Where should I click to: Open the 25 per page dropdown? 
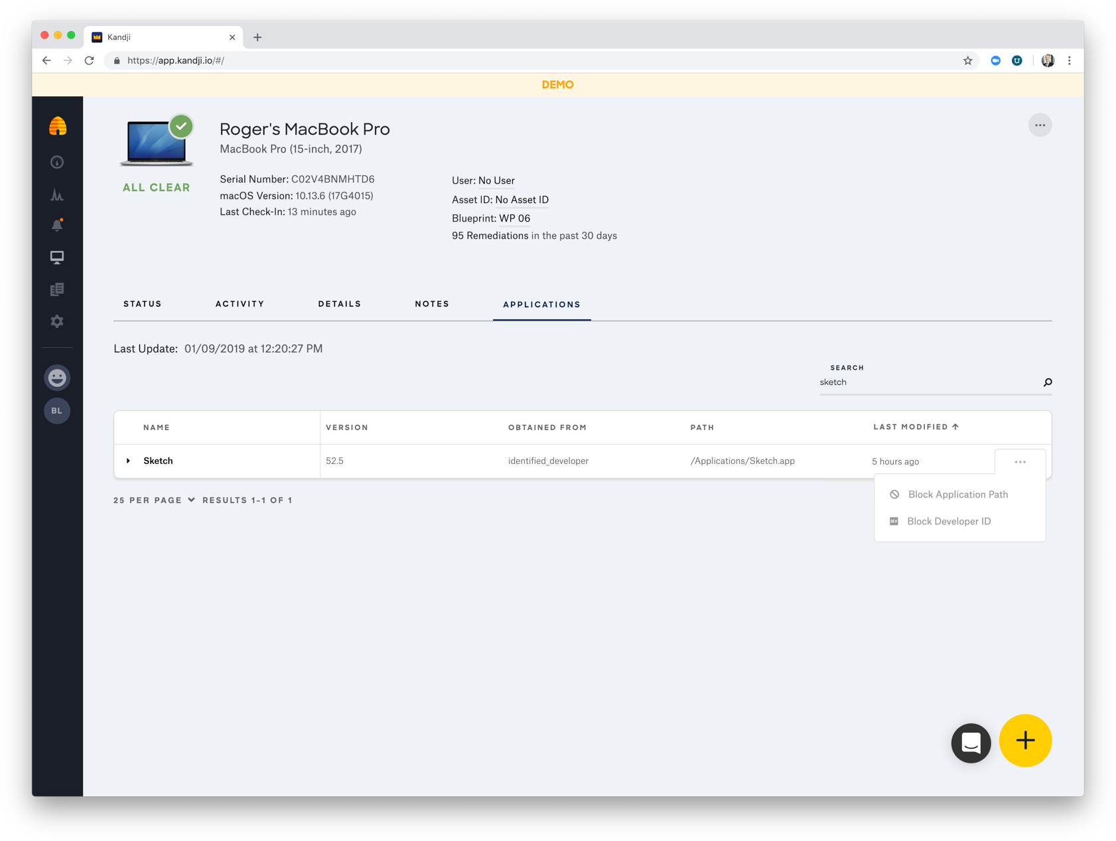coord(154,500)
